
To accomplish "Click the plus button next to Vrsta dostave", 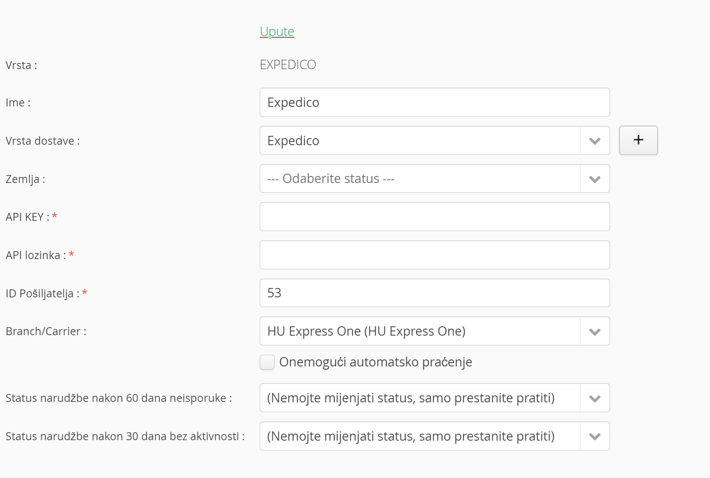I will (x=638, y=140).
